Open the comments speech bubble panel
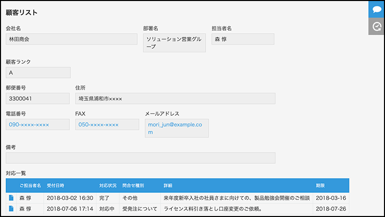Image resolution: width=385 pixels, height=217 pixels. click(x=376, y=10)
